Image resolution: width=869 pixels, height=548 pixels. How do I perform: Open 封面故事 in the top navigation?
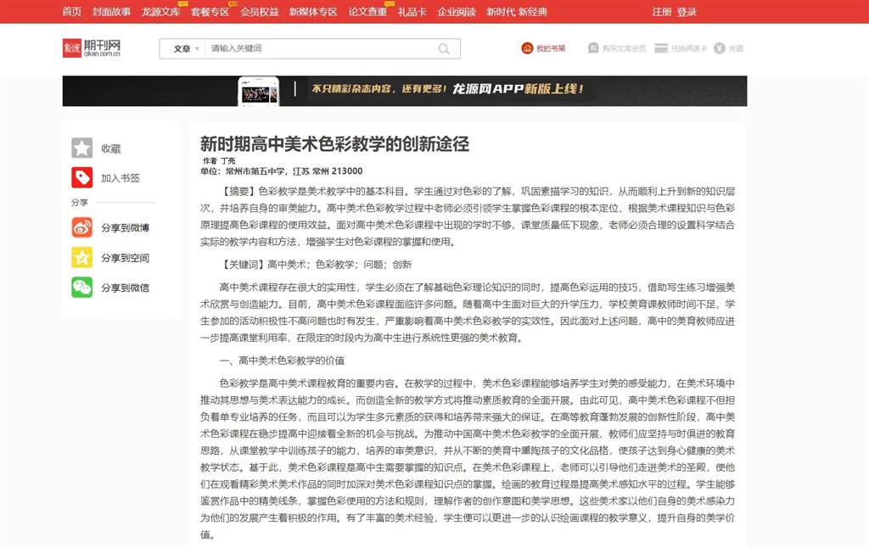pos(111,12)
